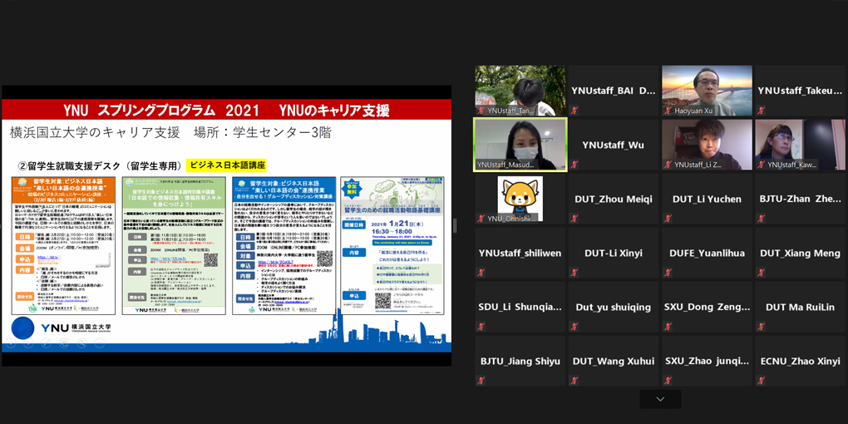Click the DUT-Li Xinyi participant name
This screenshot has height=424, width=848.
pyautogui.click(x=614, y=253)
